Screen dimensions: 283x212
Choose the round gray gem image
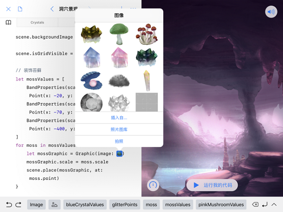pos(92,102)
